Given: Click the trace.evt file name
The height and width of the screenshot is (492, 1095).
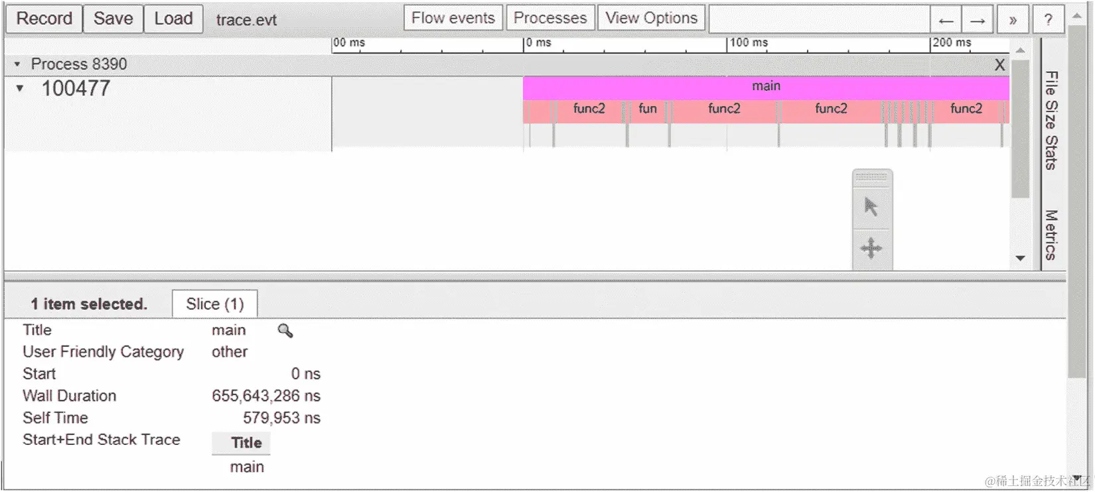Looking at the screenshot, I should point(246,20).
